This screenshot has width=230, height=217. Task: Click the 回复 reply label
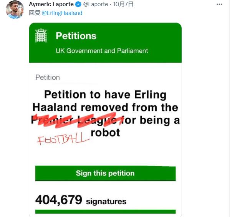tap(35, 13)
